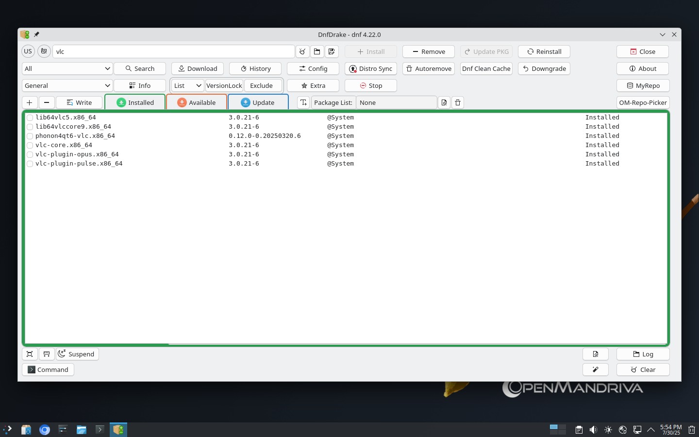The width and height of the screenshot is (699, 437).
Task: Click the open folder icon next to search field
Action: pos(317,51)
